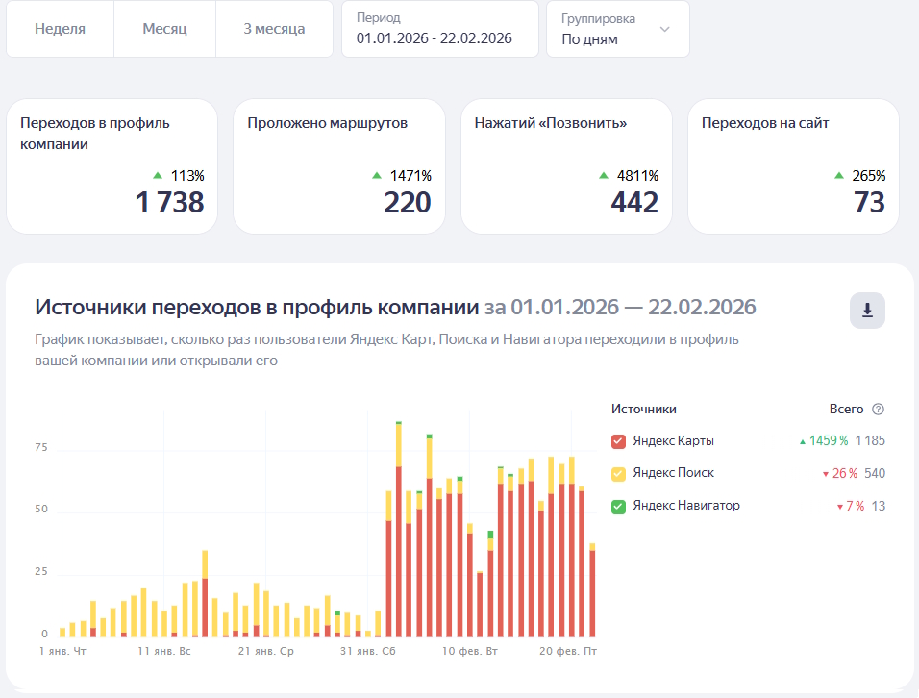Click the 73 site visits number

coord(869,202)
